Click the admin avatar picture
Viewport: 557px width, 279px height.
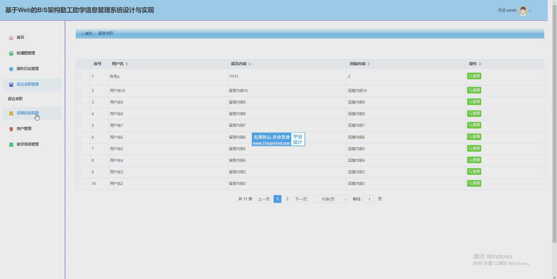(523, 11)
